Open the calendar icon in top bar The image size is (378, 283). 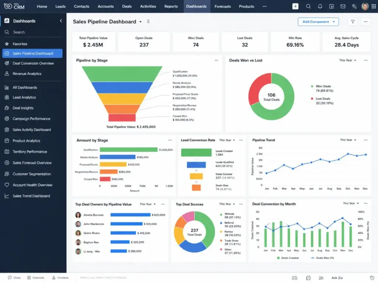331,7
